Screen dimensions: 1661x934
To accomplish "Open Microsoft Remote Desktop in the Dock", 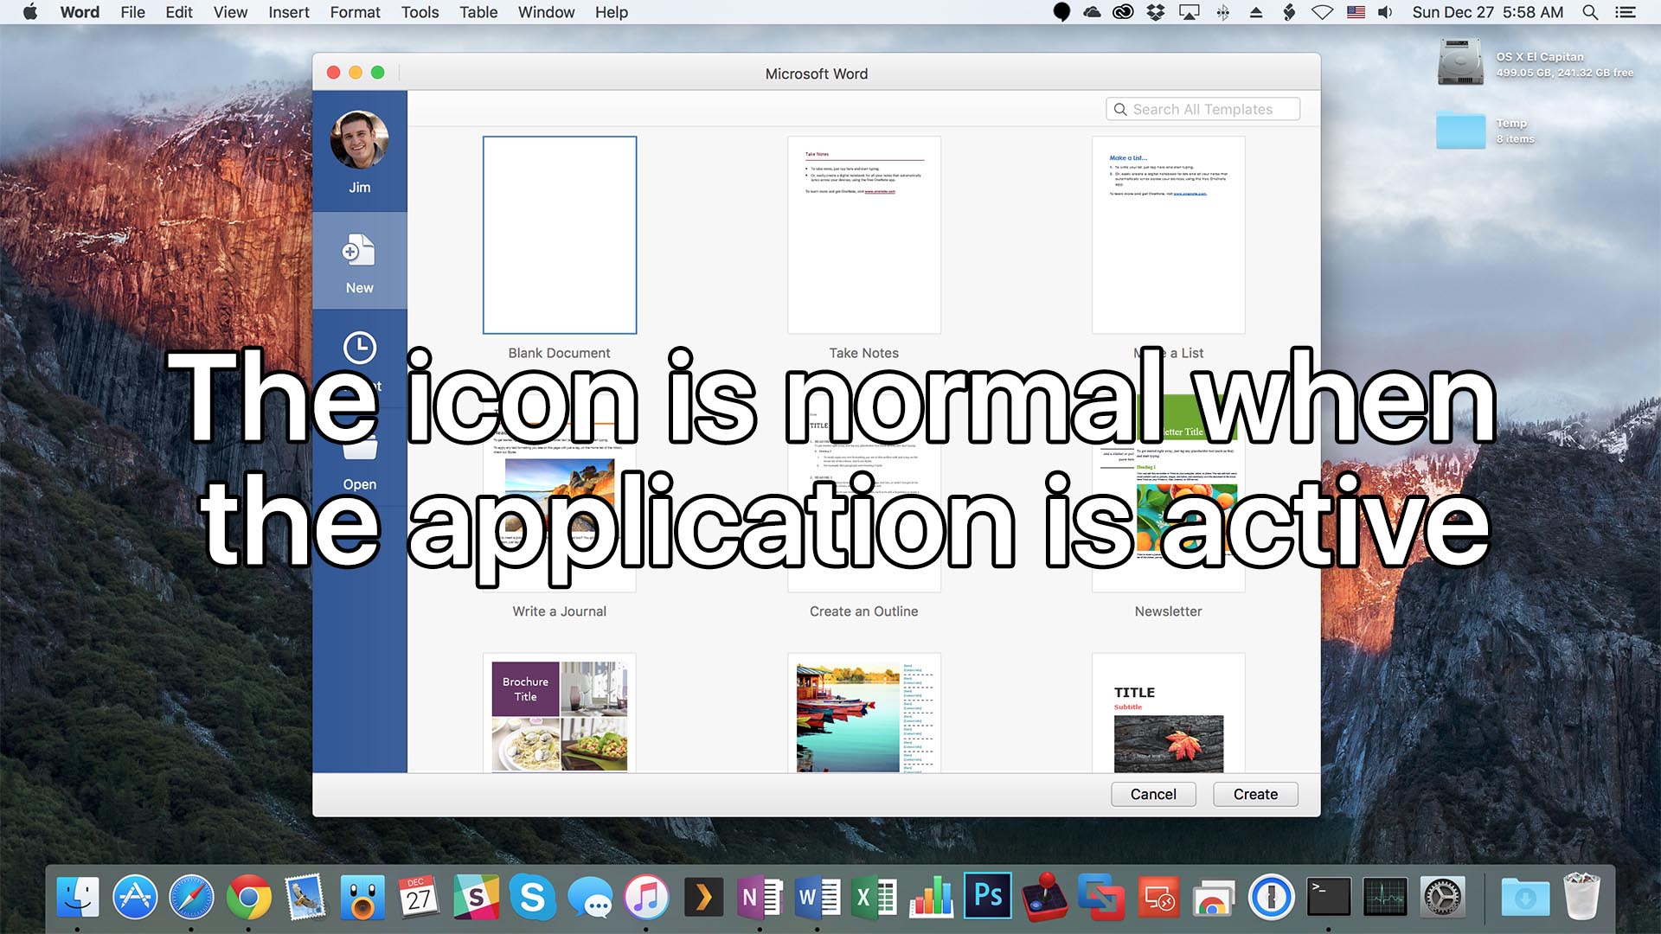I will pos(1158,897).
